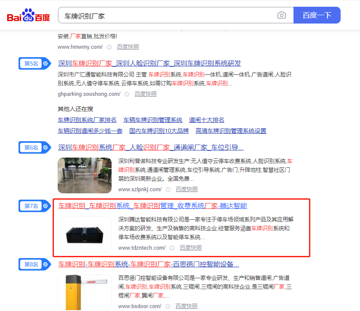The image size is (360, 311).
Task: Click related search 车辆识别道闸多少钱一套
Action: point(90,131)
